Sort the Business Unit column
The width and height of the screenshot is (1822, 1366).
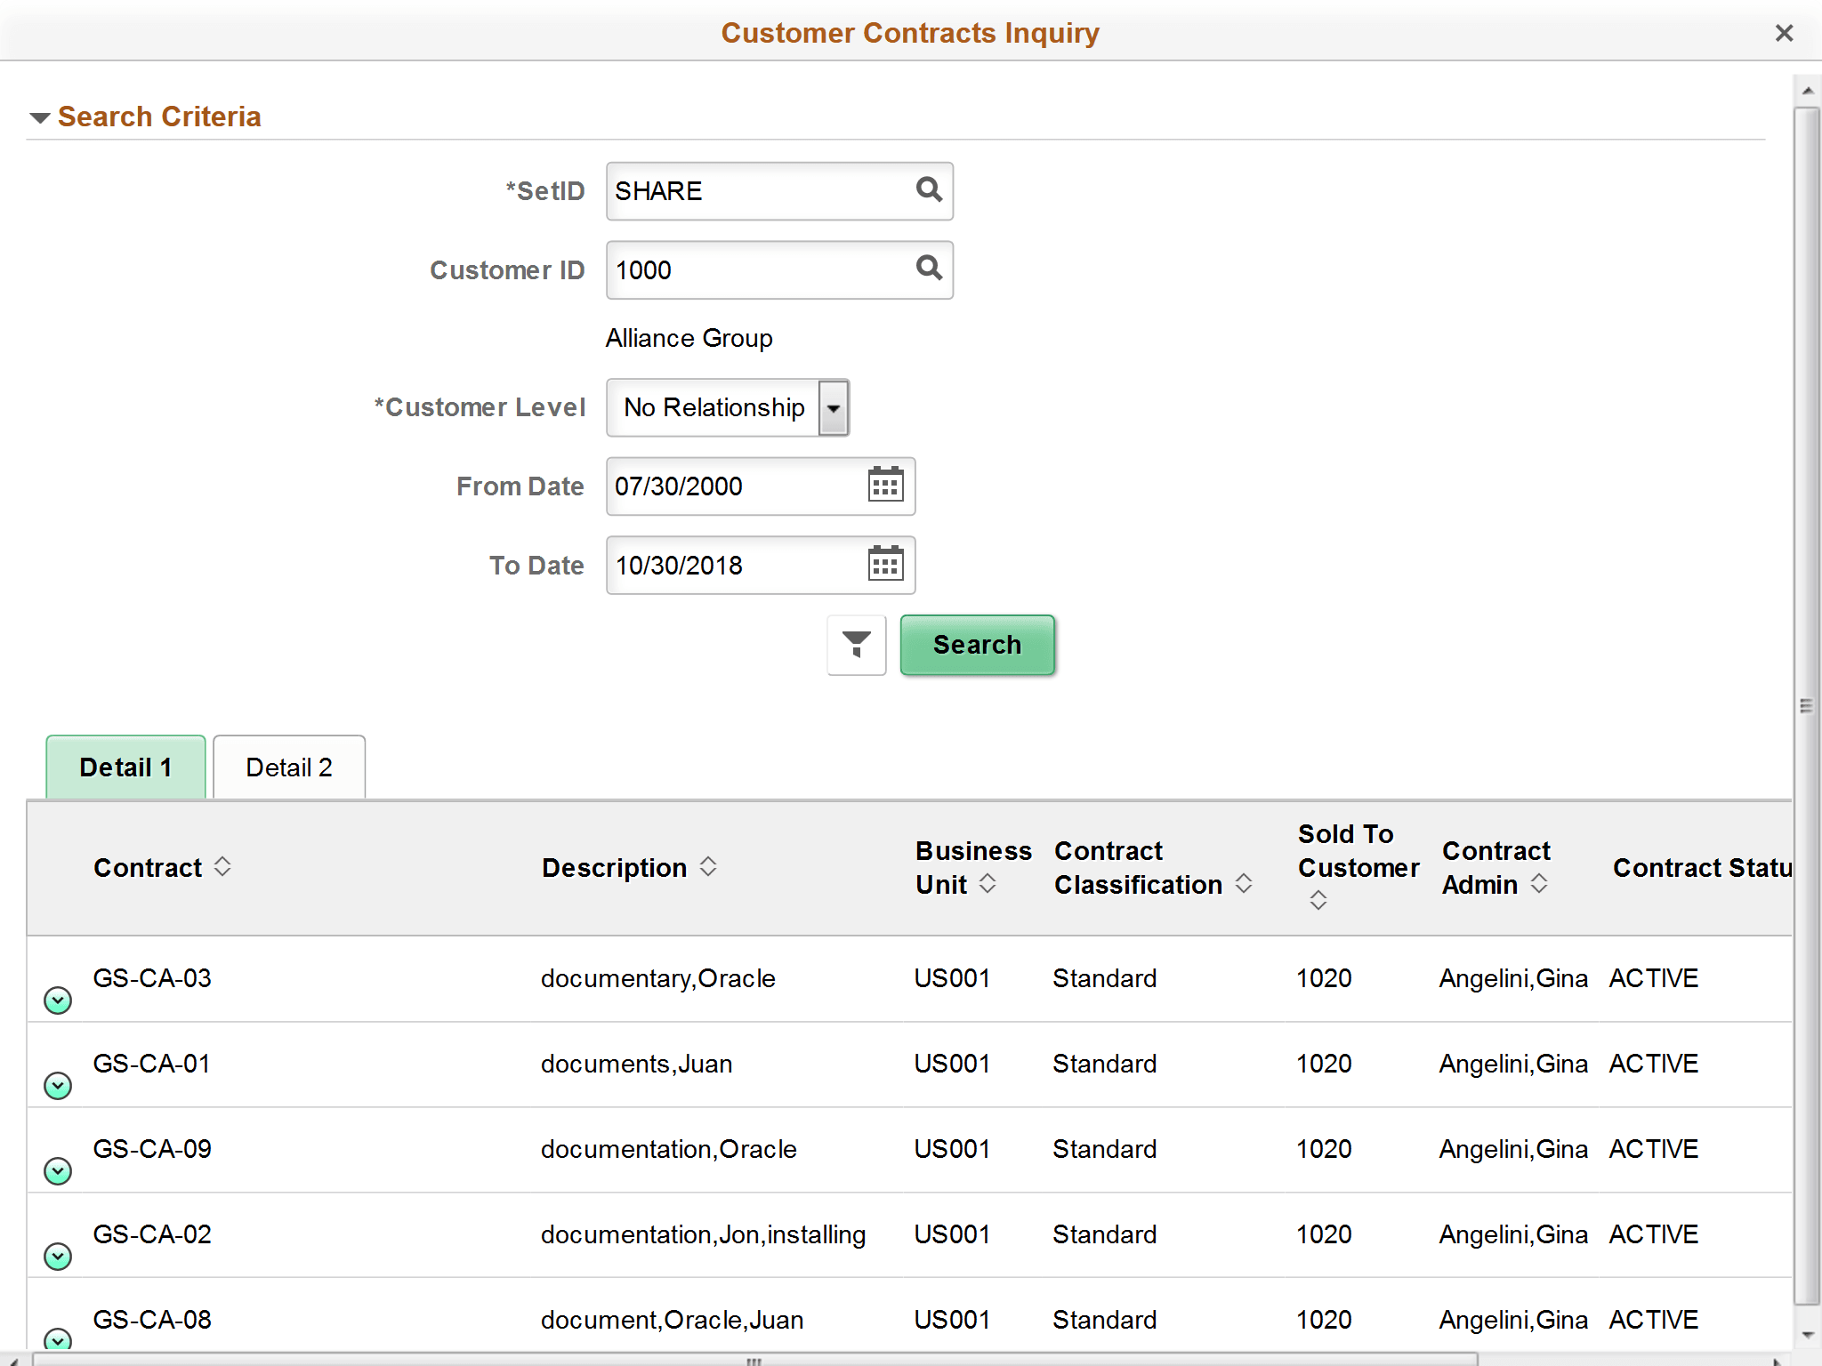coord(988,884)
